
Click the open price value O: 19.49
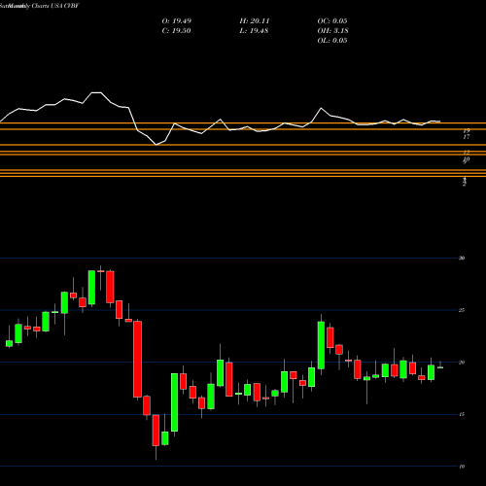click(x=177, y=21)
